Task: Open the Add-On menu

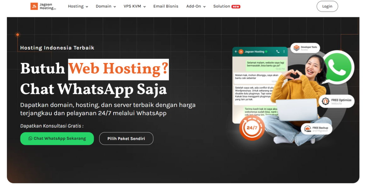Action: pos(196,6)
